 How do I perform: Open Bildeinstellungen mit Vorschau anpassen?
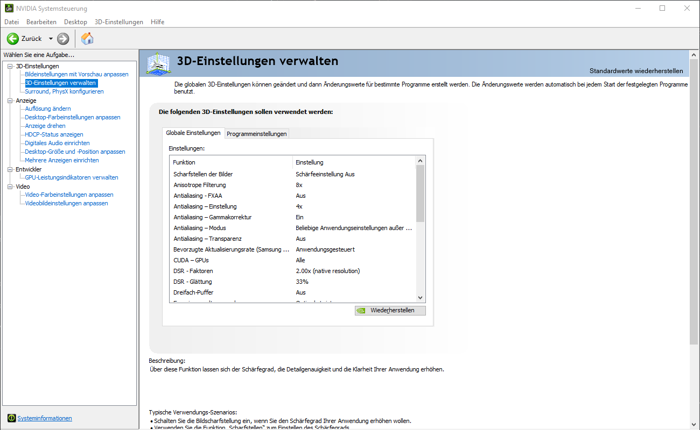(x=76, y=74)
